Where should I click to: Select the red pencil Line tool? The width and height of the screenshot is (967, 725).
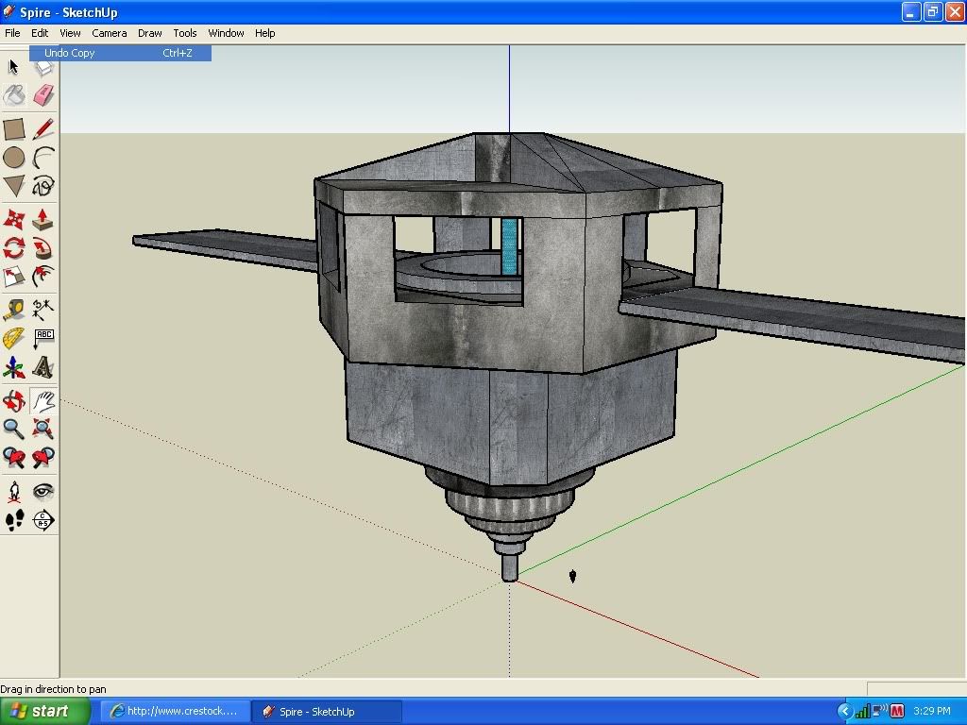click(43, 129)
